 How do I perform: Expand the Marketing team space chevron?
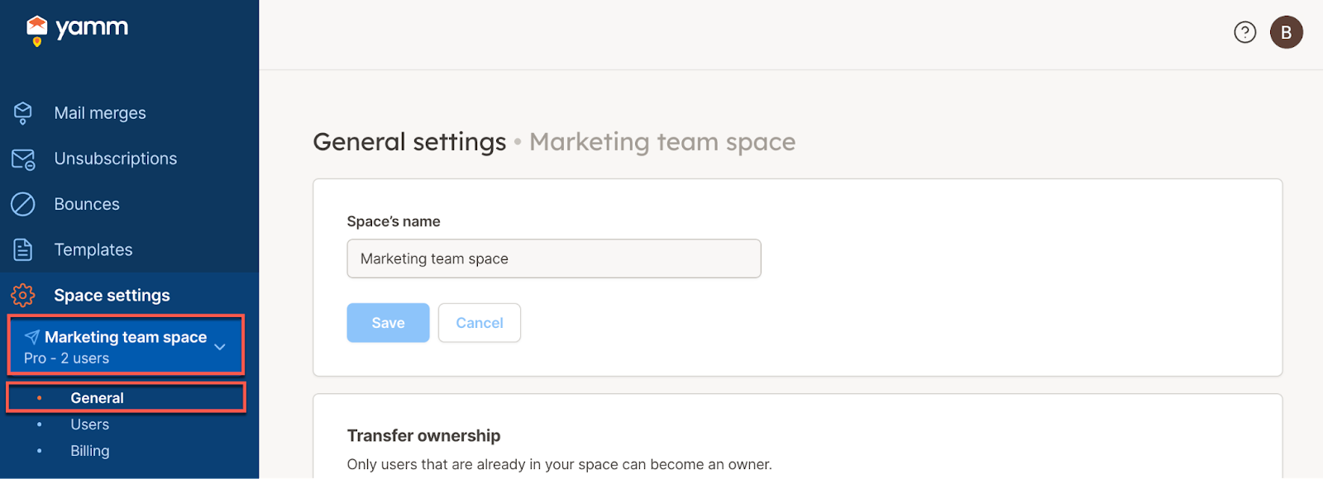click(220, 347)
